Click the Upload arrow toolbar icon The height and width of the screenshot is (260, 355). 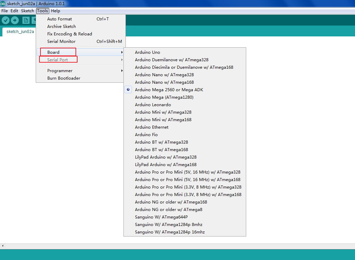[15, 20]
